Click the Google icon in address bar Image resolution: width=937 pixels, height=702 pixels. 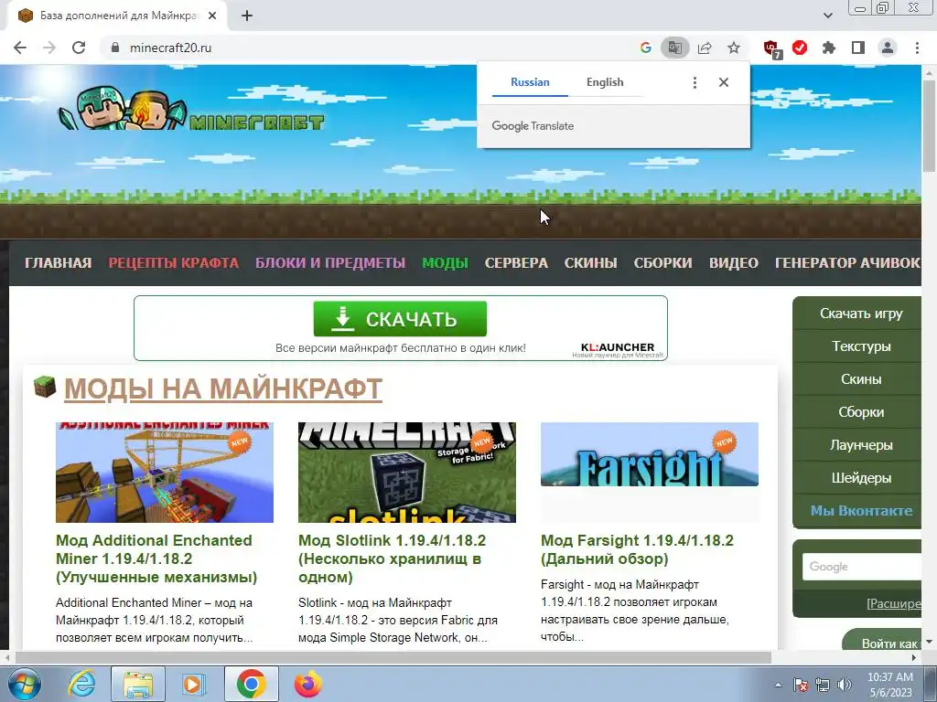pos(645,48)
